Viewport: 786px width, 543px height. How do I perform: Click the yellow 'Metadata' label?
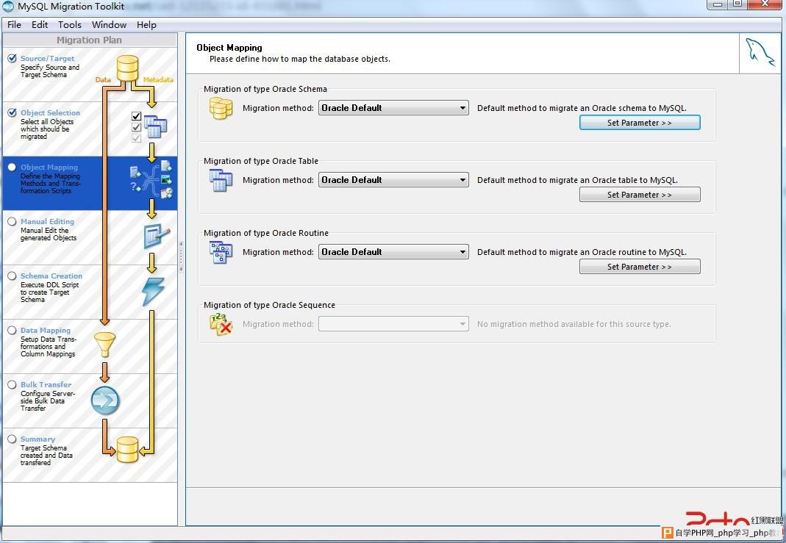click(x=158, y=79)
